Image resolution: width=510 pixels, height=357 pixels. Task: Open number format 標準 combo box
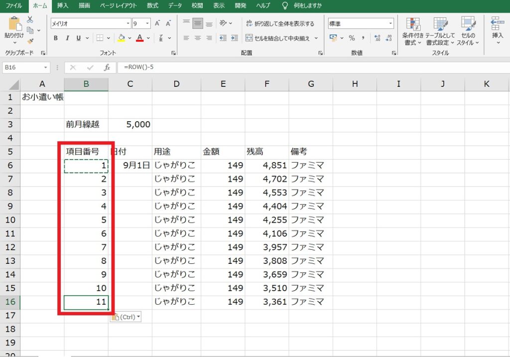coord(361,23)
